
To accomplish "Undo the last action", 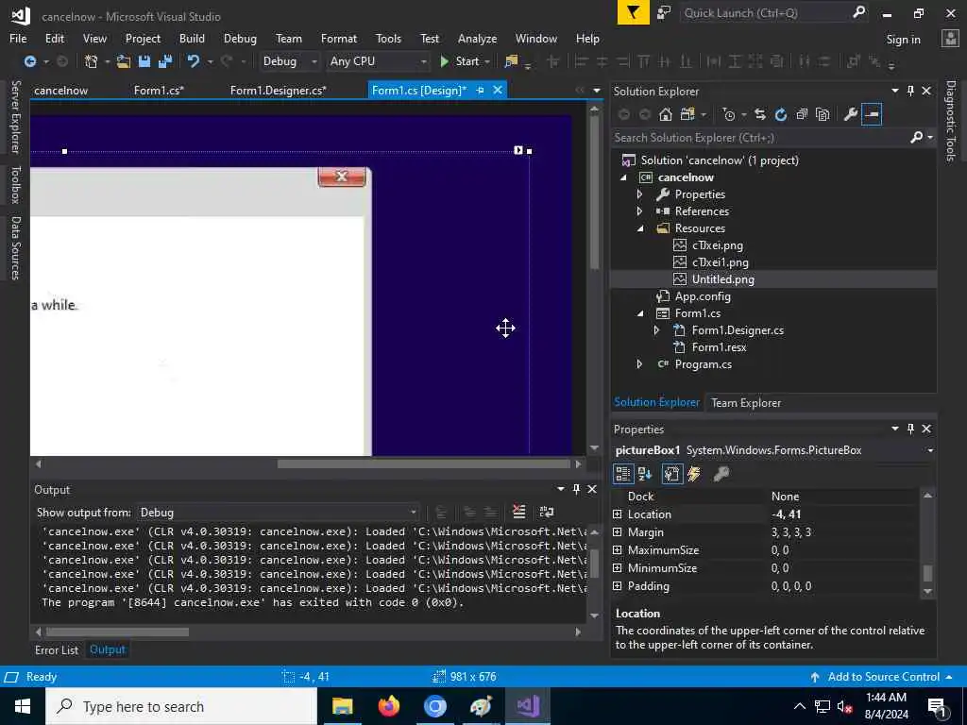I will 194,61.
